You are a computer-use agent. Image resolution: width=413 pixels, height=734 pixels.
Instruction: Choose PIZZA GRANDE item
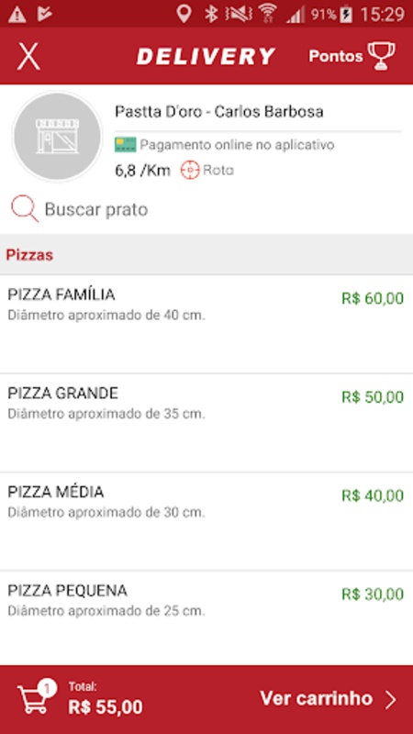(206, 423)
